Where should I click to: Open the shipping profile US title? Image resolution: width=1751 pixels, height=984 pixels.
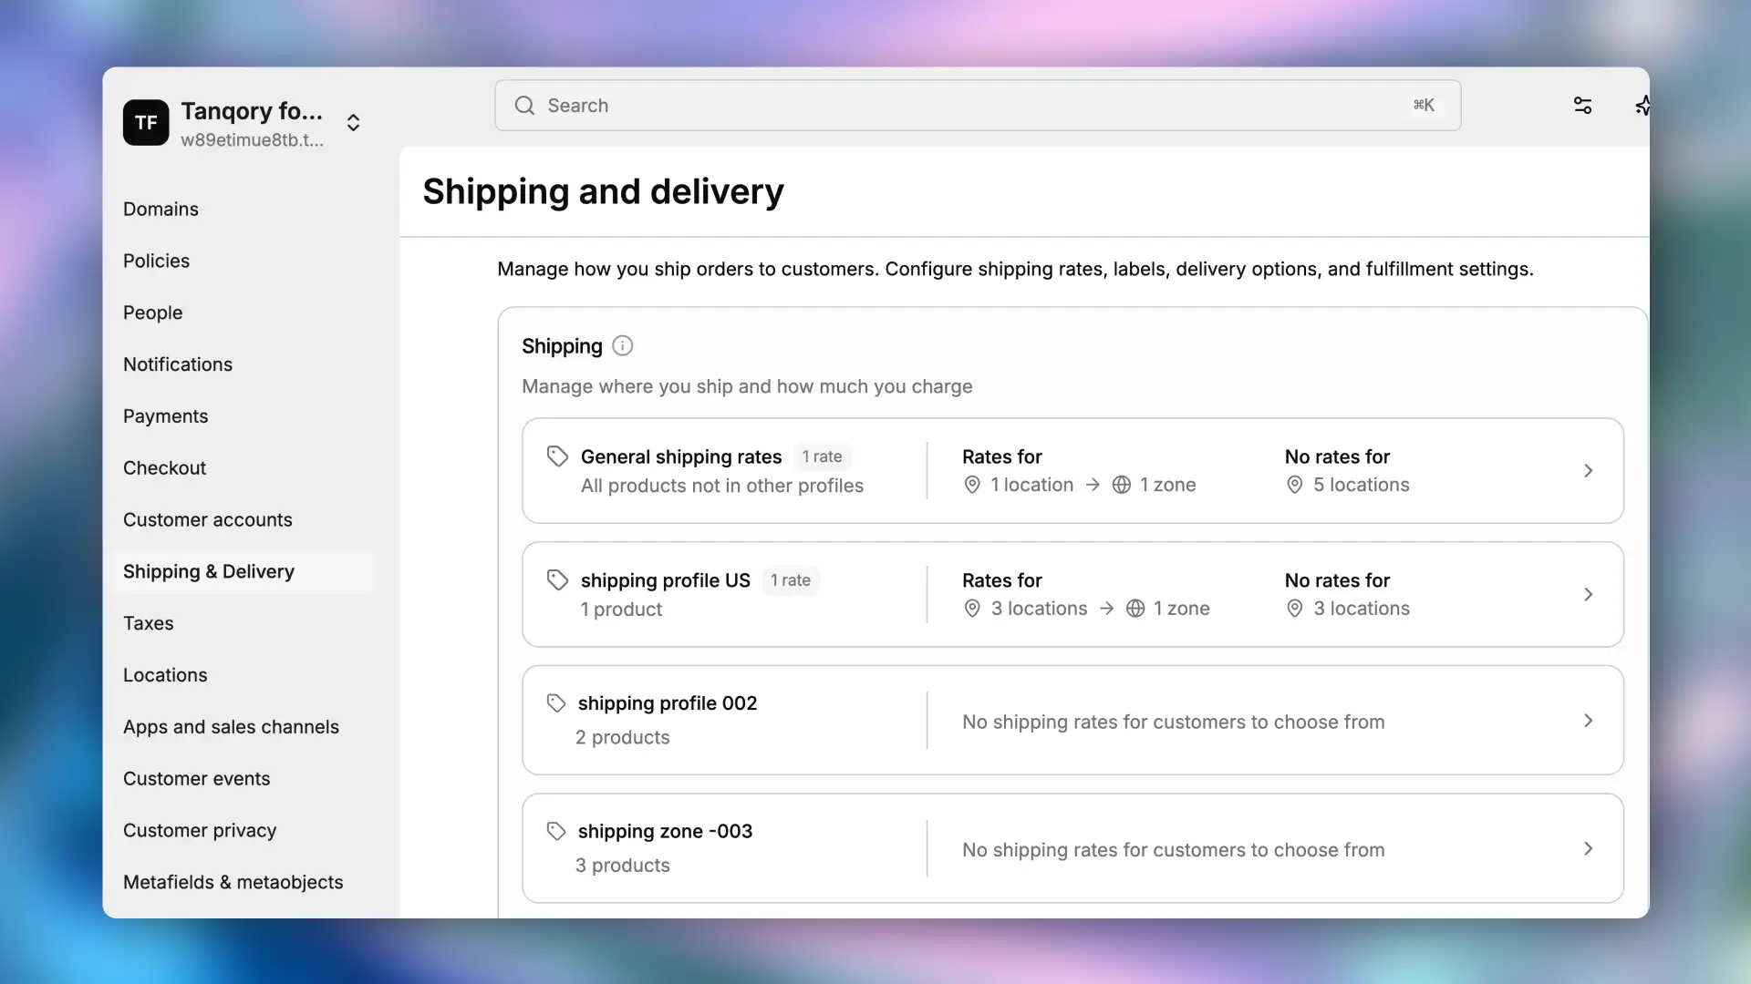pyautogui.click(x=666, y=580)
